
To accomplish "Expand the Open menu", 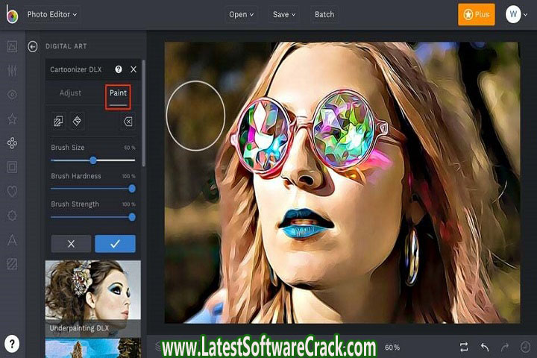I will click(241, 14).
